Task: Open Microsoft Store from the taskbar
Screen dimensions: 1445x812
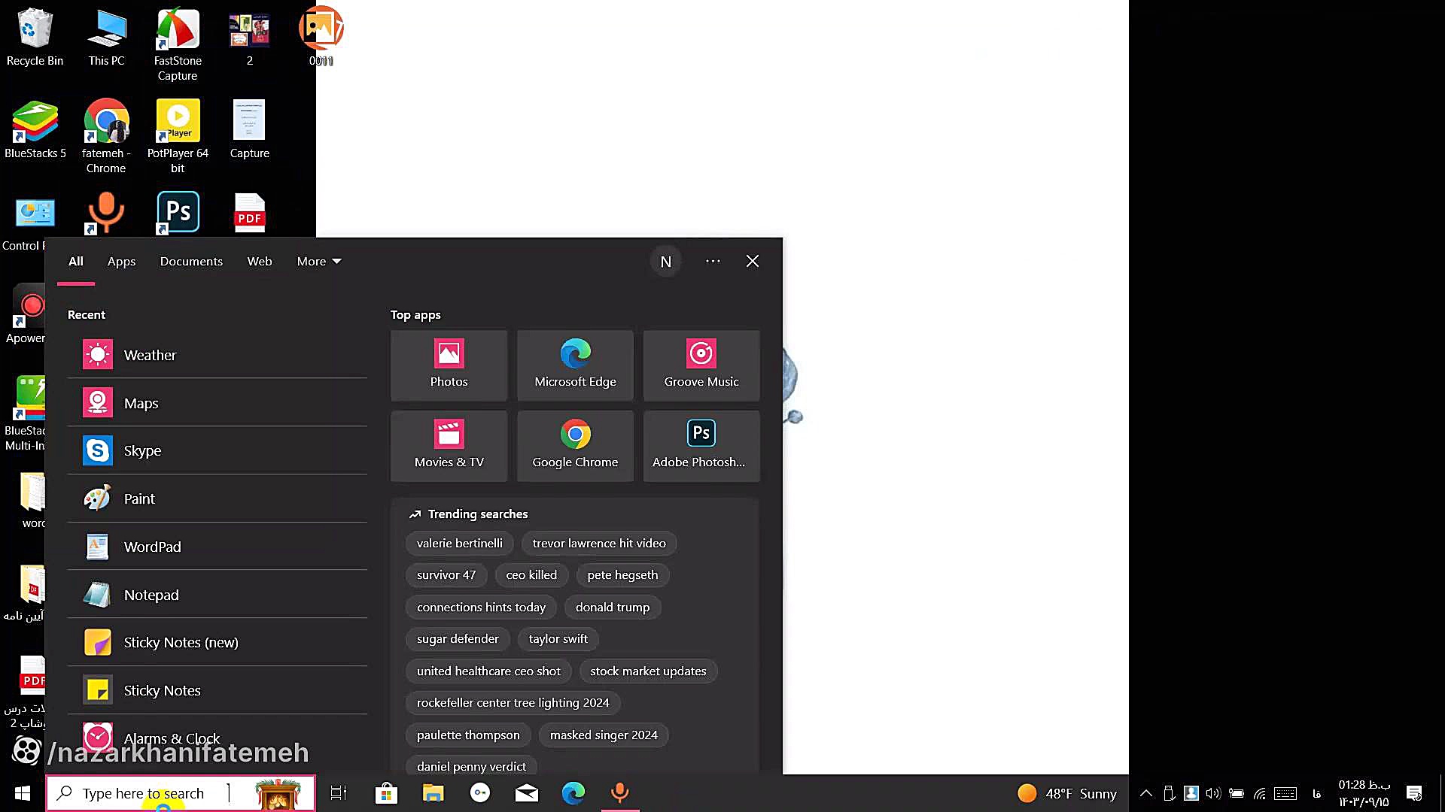Action: (386, 792)
